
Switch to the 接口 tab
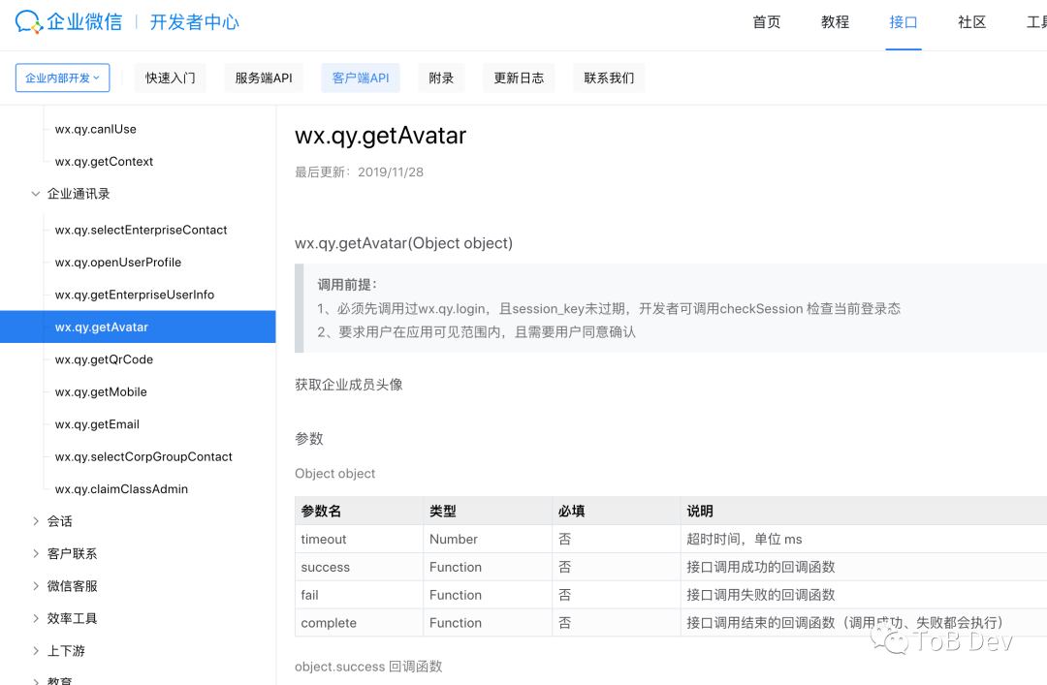coord(904,21)
